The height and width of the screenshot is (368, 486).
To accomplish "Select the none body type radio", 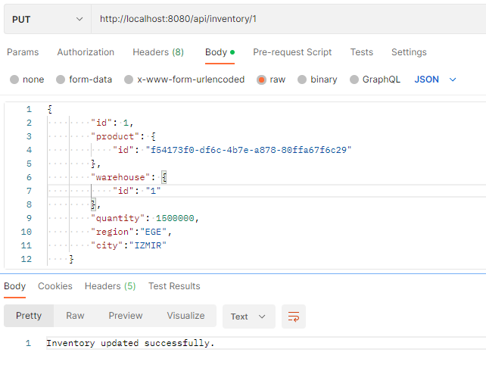I will tap(14, 80).
